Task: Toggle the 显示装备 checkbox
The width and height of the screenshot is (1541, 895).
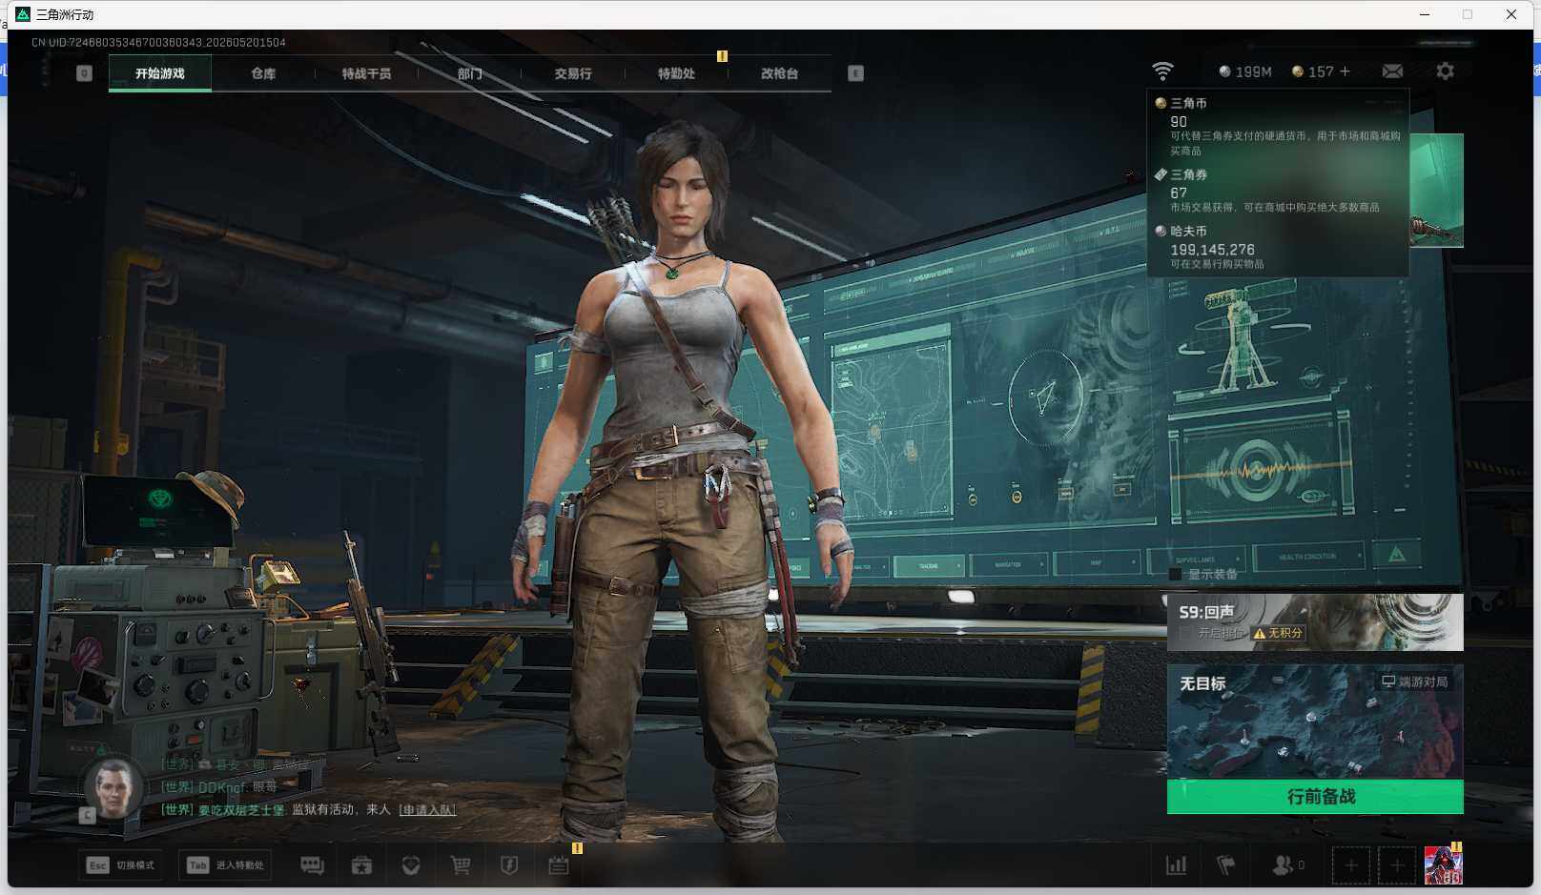Action: click(1175, 575)
